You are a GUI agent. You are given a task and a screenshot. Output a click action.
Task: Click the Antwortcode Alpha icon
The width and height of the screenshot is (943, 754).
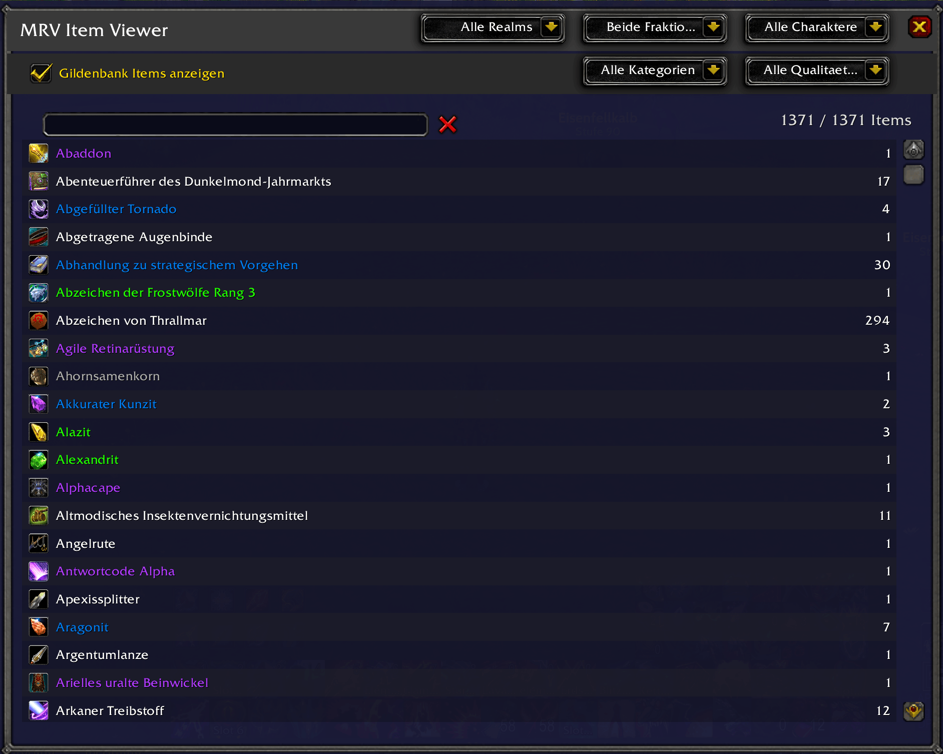point(39,571)
